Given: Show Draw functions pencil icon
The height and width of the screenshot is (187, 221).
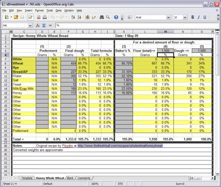Looking at the screenshot, I should point(94,17).
